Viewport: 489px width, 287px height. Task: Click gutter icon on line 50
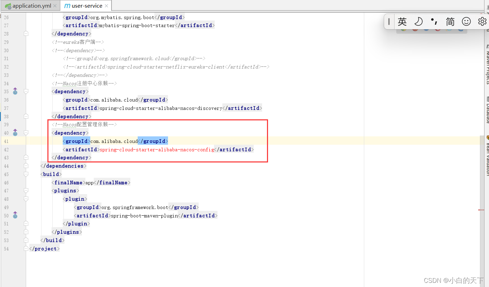click(15, 215)
